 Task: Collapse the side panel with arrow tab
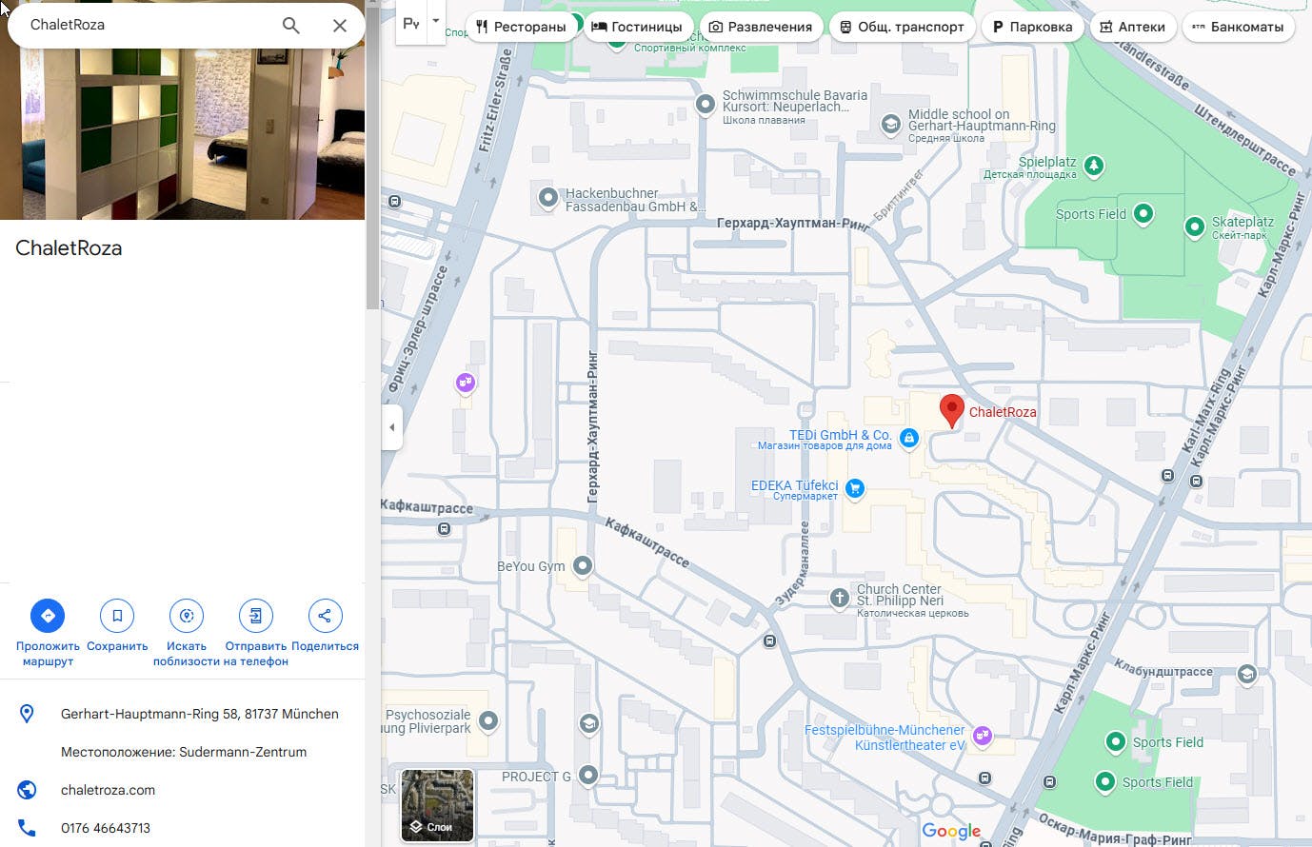(x=391, y=427)
